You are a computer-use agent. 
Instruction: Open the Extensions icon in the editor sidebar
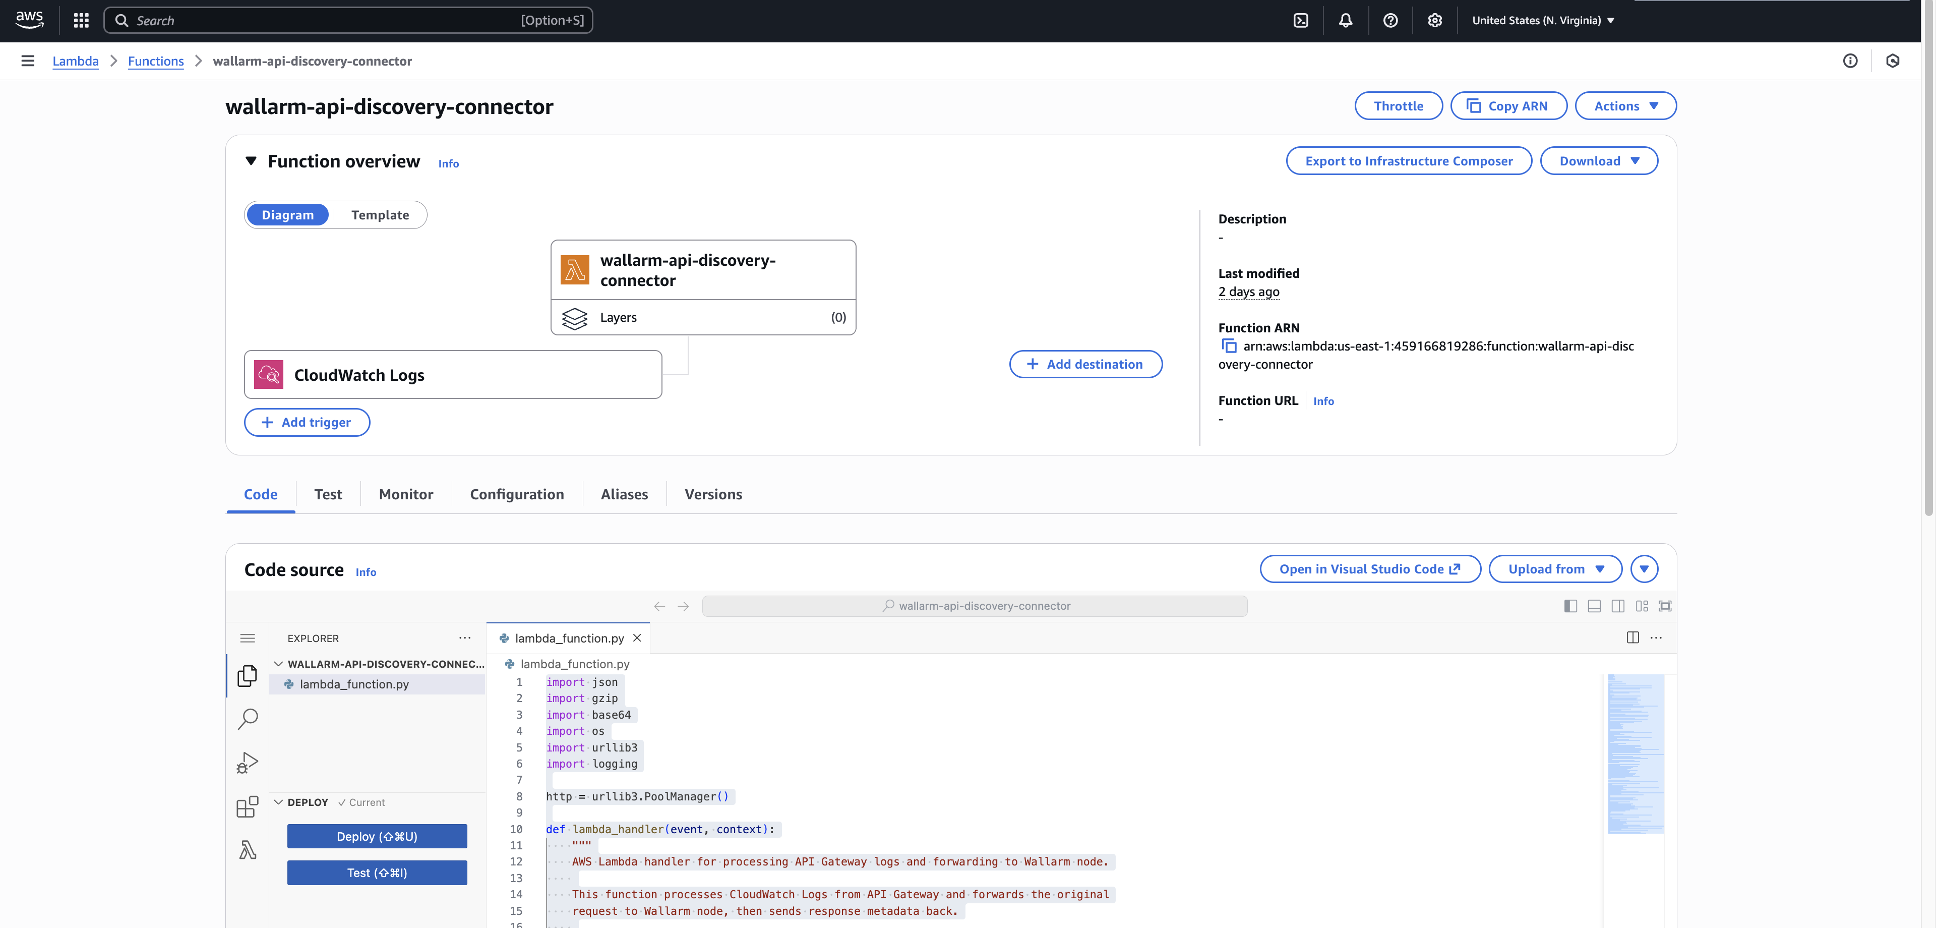247,806
